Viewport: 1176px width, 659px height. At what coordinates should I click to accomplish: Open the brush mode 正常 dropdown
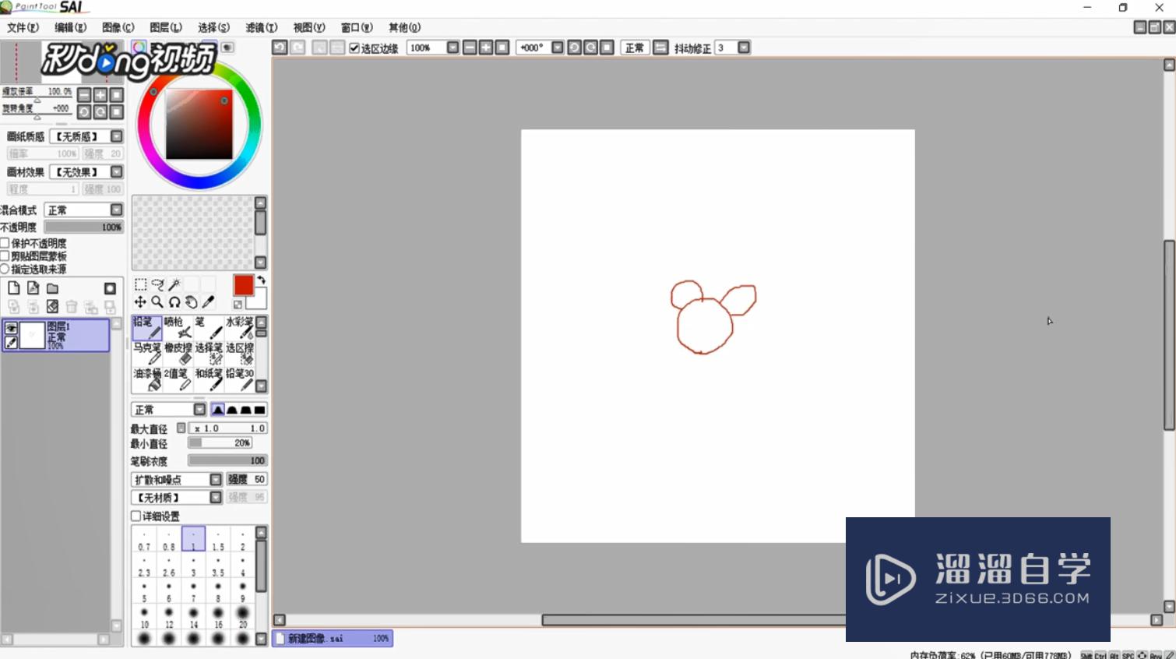click(199, 410)
